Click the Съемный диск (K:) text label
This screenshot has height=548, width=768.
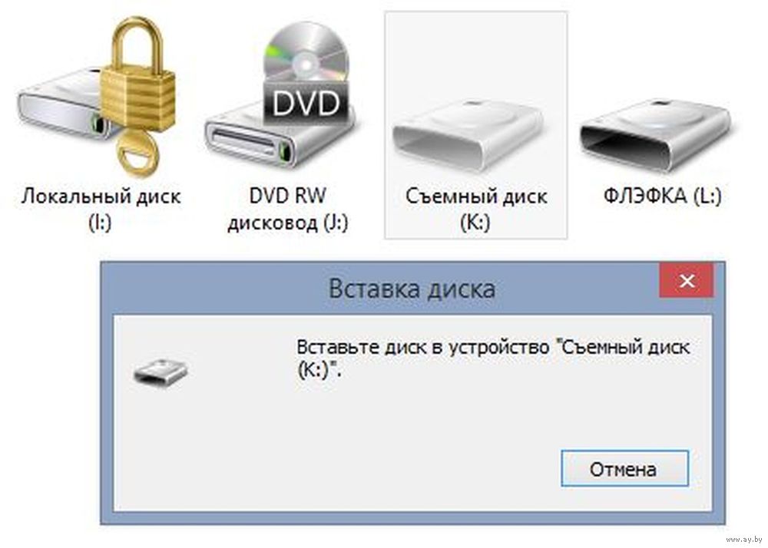click(475, 210)
